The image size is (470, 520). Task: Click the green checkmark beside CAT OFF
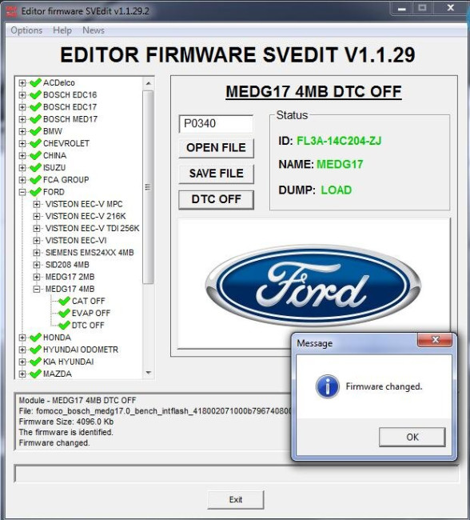[64, 301]
